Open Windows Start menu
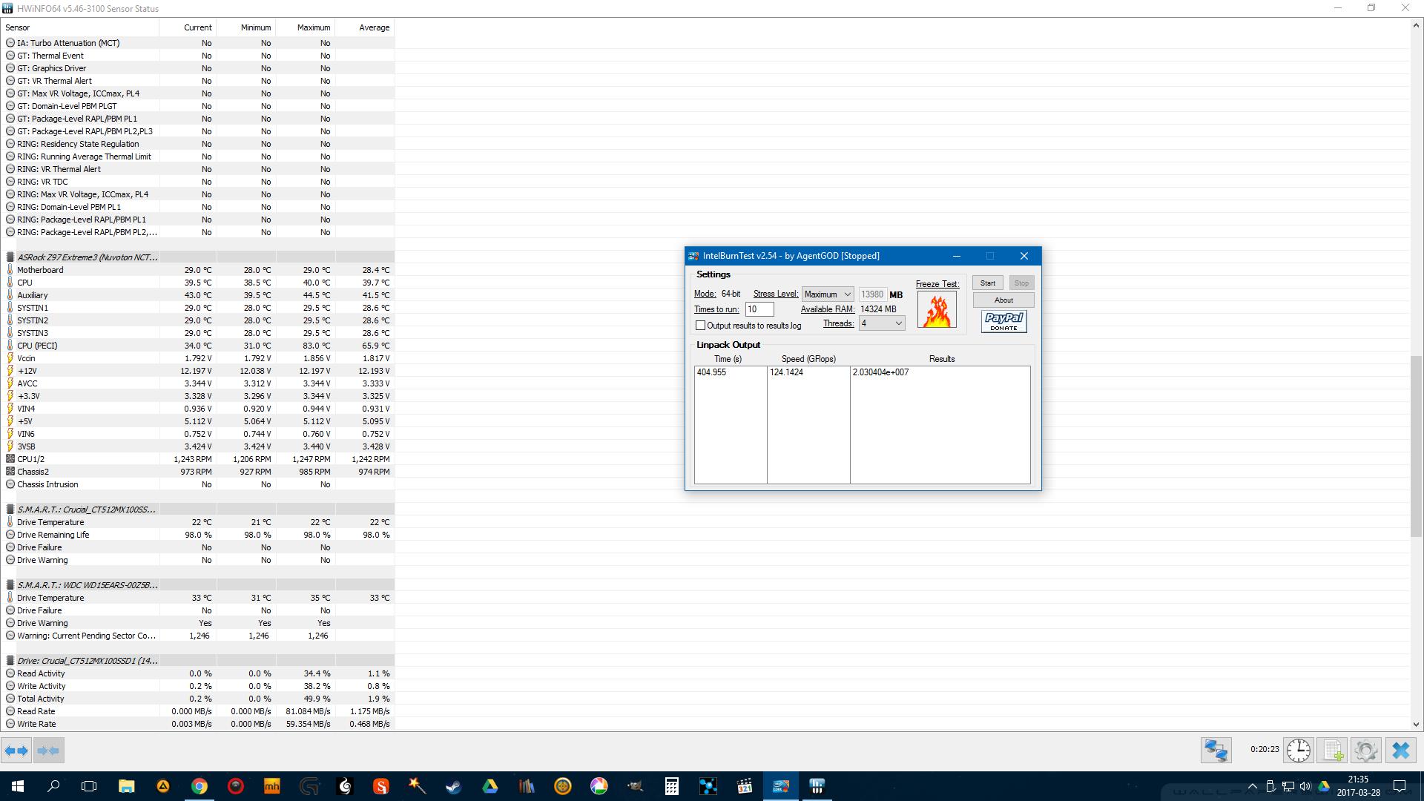The image size is (1424, 801). tap(18, 786)
